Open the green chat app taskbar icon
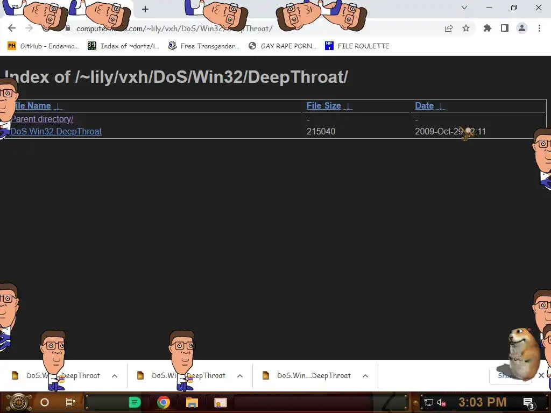Image resolution: width=551 pixels, height=413 pixels. coord(135,402)
